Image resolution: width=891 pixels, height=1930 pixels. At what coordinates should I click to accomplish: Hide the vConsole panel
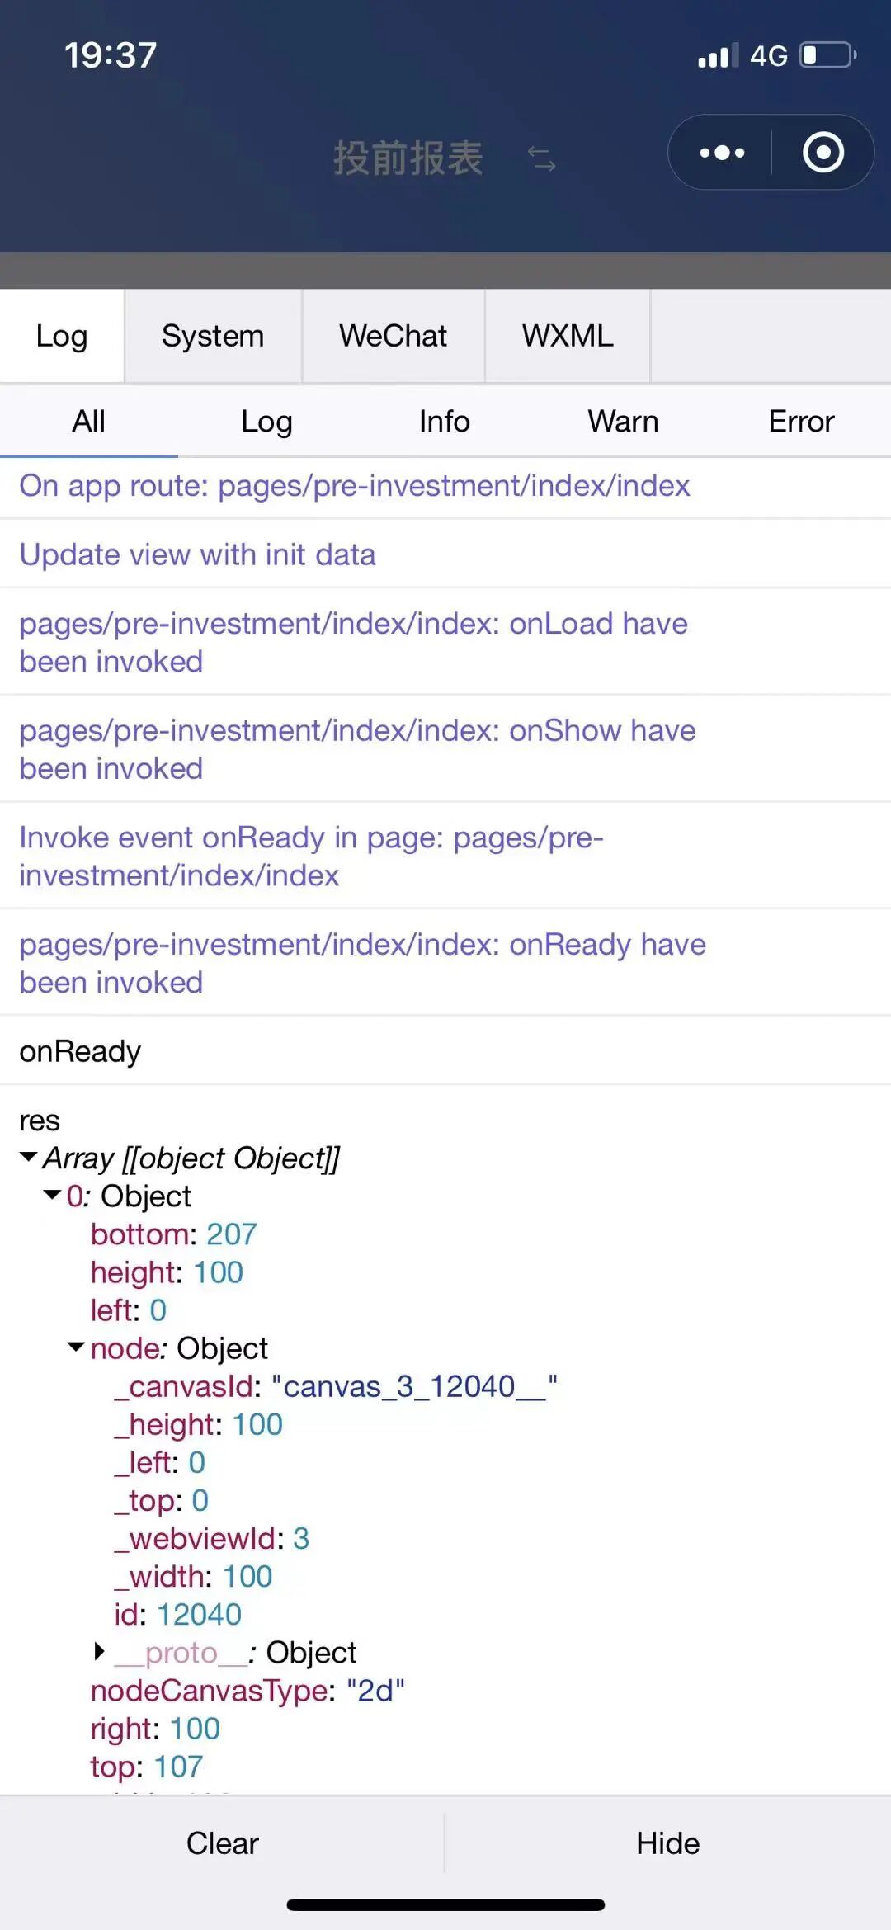[668, 1843]
